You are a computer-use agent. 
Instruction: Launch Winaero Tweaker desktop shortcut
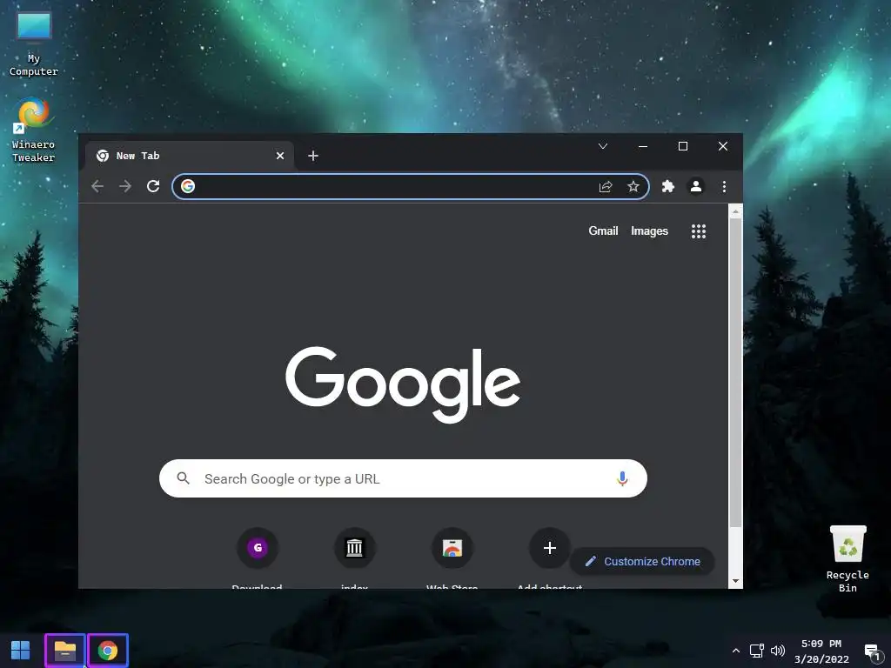click(34, 130)
